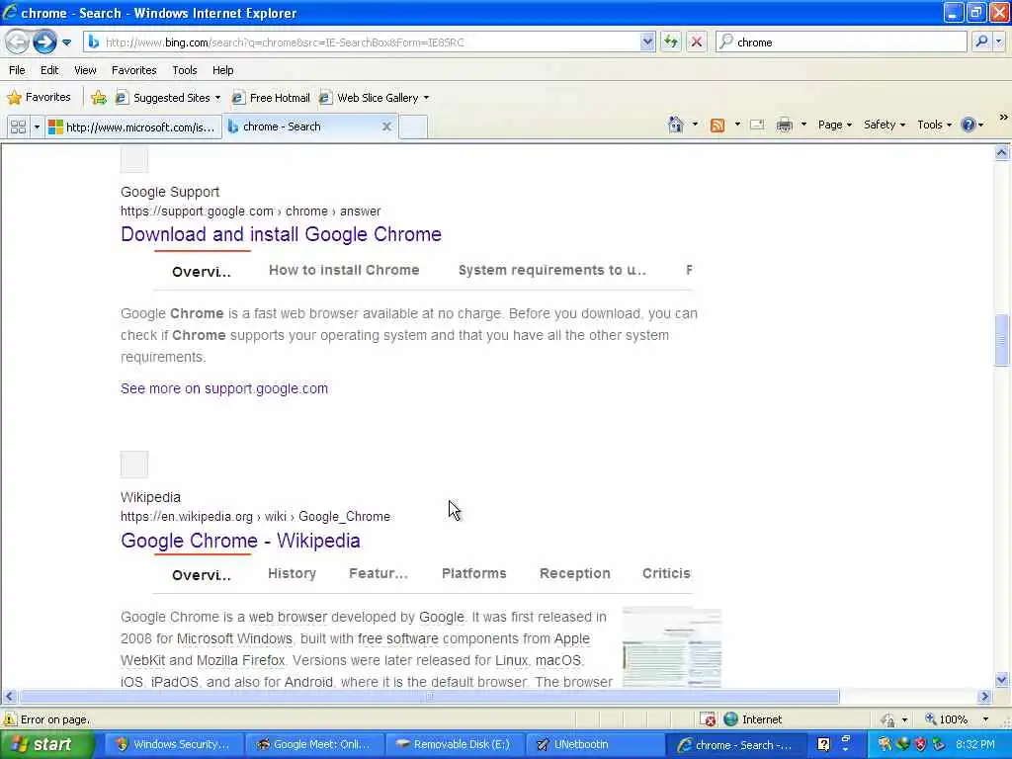Expand Web Slice Gallery dropdown
Screen dimensions: 1012x759
tap(426, 98)
